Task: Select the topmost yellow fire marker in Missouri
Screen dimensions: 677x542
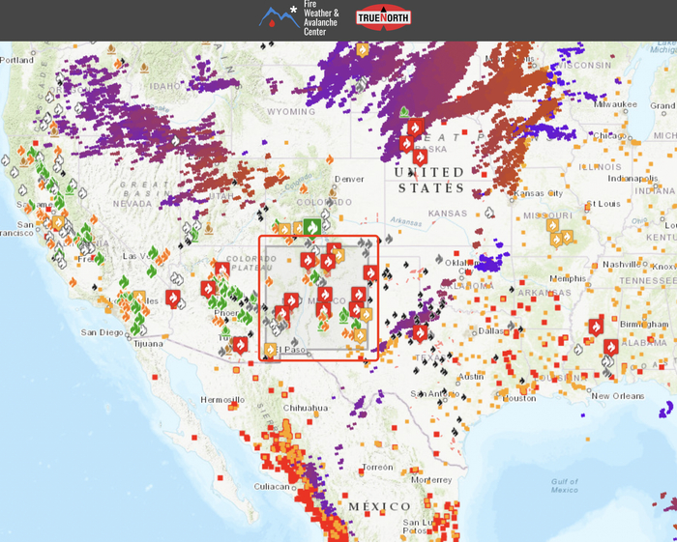Action: tap(552, 225)
